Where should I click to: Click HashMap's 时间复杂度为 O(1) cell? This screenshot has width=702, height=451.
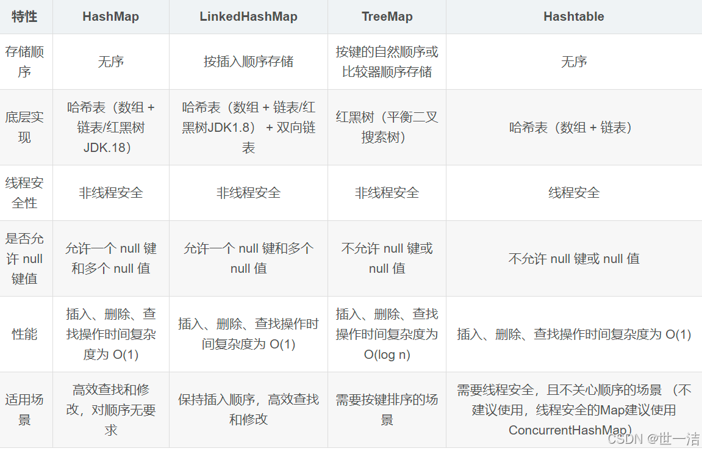pos(110,334)
